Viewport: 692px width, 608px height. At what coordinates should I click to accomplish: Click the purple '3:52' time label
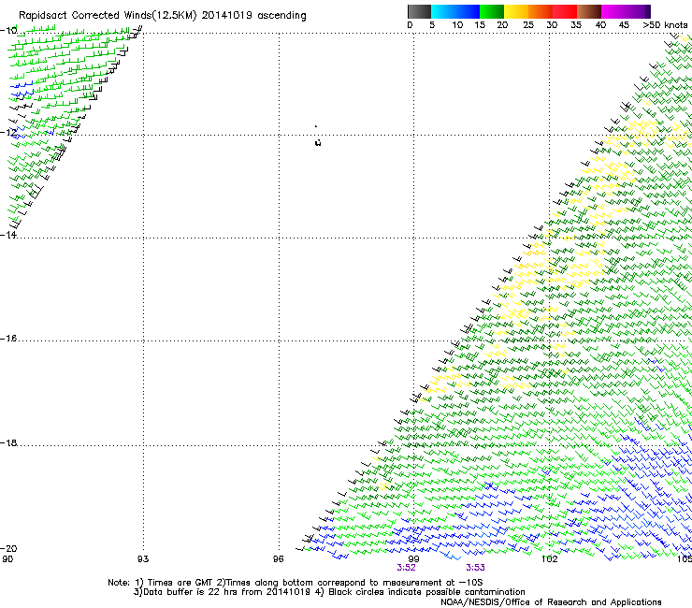click(406, 568)
